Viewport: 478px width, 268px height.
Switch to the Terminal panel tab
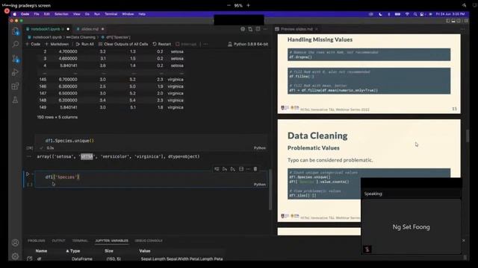click(x=80, y=240)
